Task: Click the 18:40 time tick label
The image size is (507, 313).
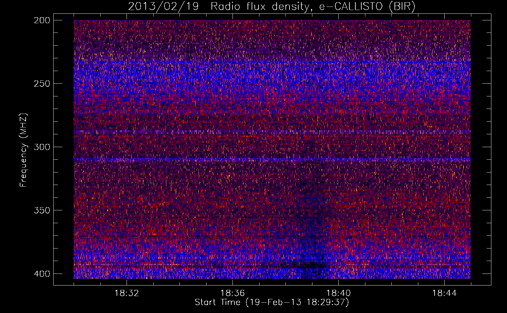Action: click(x=338, y=293)
